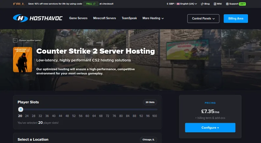261x143 pixels.
Task: Open the Control Panels dropdown
Action: (203, 19)
